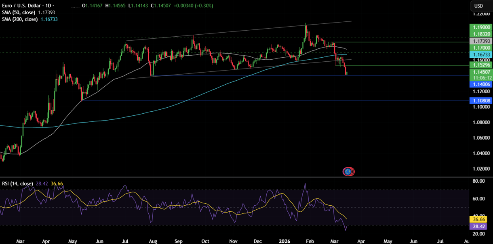The height and width of the screenshot is (244, 493).
Task: Click the countdown timer 11:06:12
Action: point(481,77)
